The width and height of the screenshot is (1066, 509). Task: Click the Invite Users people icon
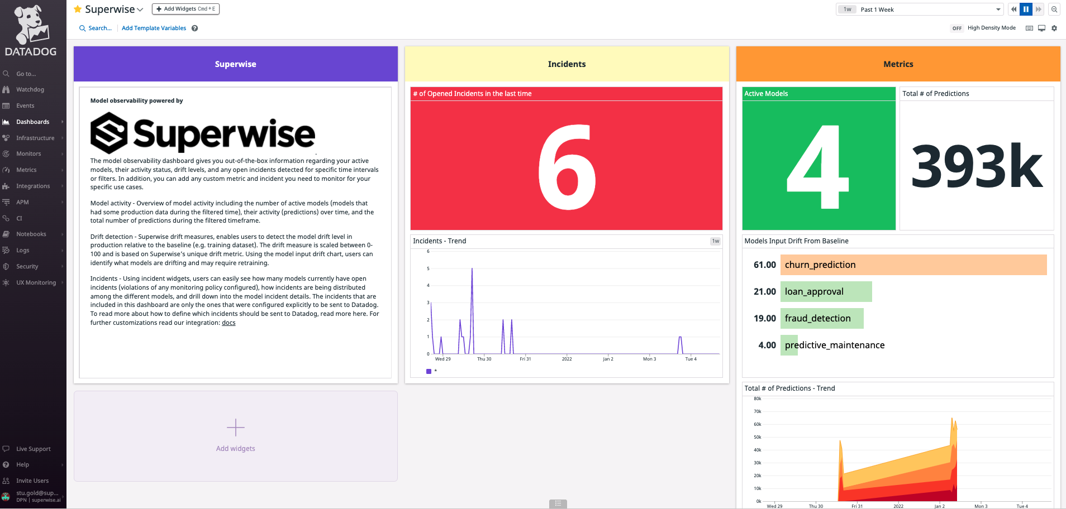[6, 481]
